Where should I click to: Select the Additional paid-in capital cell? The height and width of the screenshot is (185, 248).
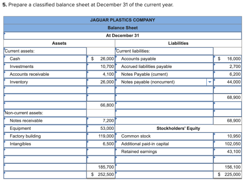(x=164, y=144)
